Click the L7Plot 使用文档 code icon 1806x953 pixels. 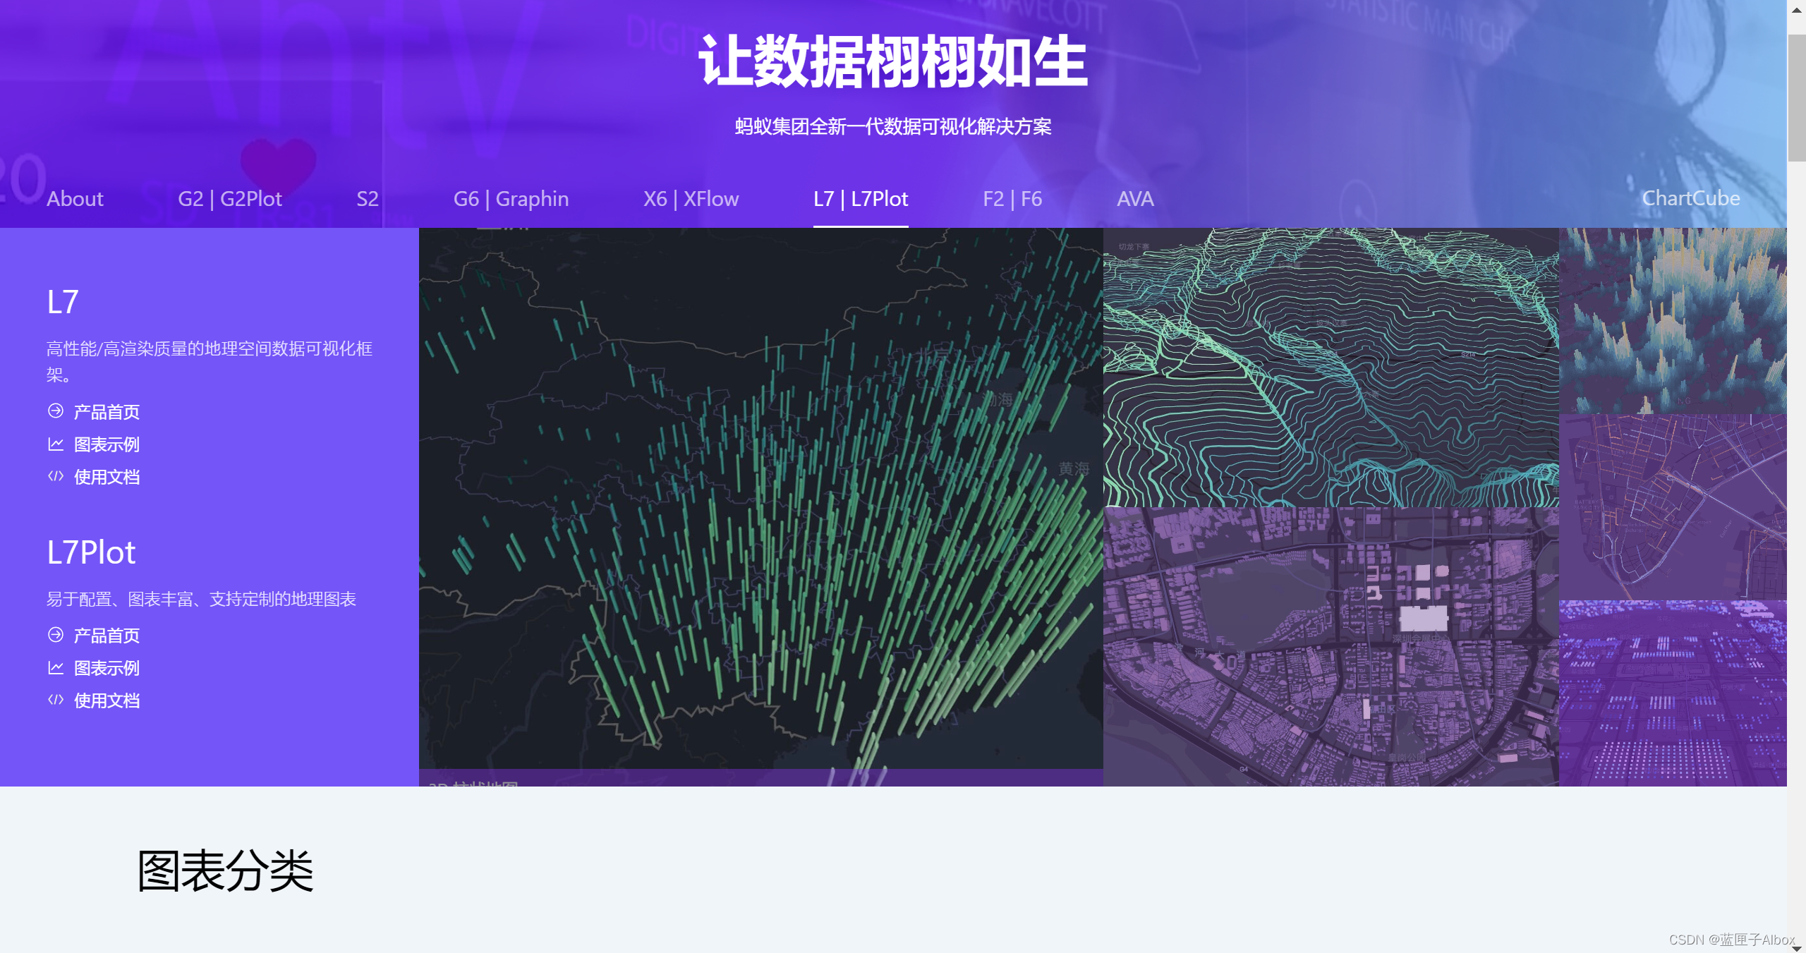(56, 700)
